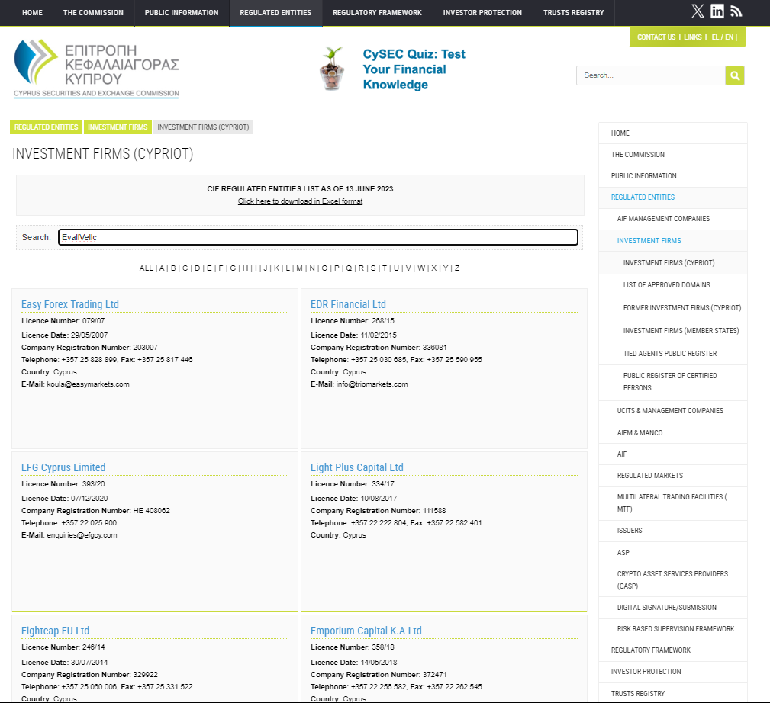Open REGULATED ENTITIES top navigation menu

click(275, 13)
